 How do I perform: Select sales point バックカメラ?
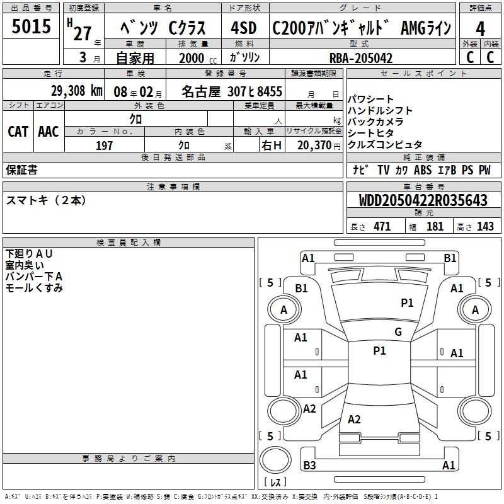pos(375,122)
